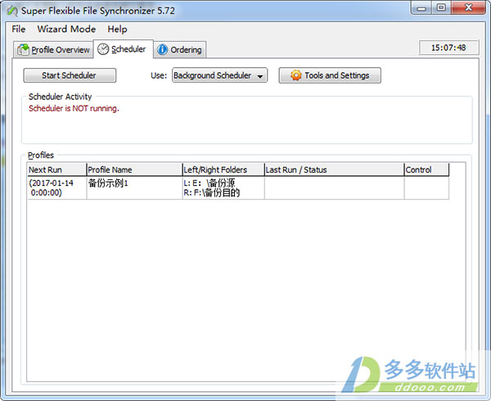Click the Profile Overview tab icon
Image resolution: width=491 pixels, height=401 pixels.
(x=23, y=49)
